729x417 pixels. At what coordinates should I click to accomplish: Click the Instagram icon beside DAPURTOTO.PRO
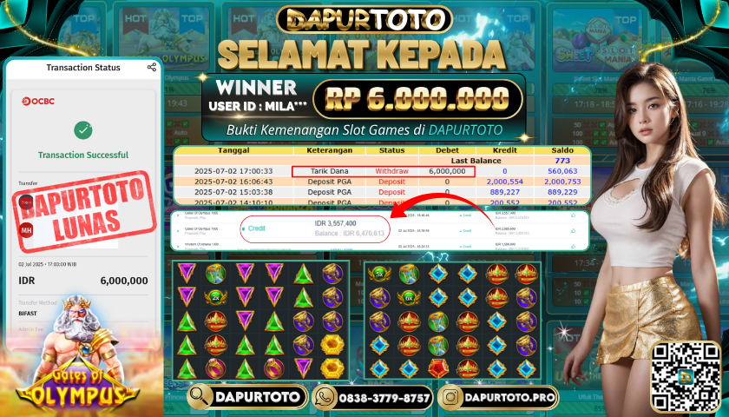point(451,398)
